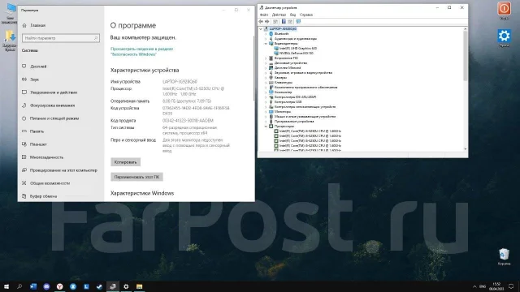Click the Копировать button

[125, 162]
